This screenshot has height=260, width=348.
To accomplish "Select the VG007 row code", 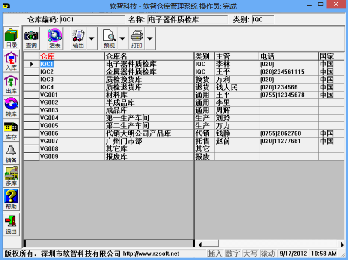I will click(x=71, y=141).
